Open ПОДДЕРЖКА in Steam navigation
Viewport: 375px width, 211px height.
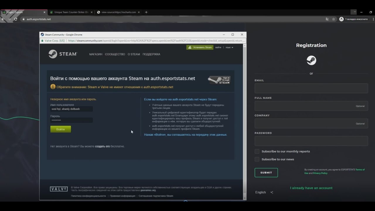[151, 54]
